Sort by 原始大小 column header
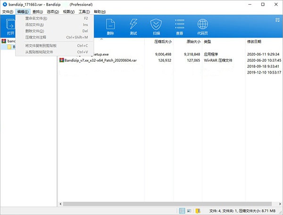This screenshot has width=283, height=215. pos(193,41)
